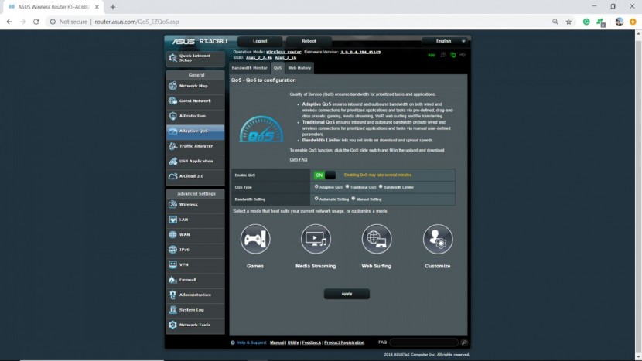The width and height of the screenshot is (642, 361).
Task: Click the FAQ search input field
Action: tap(424, 342)
